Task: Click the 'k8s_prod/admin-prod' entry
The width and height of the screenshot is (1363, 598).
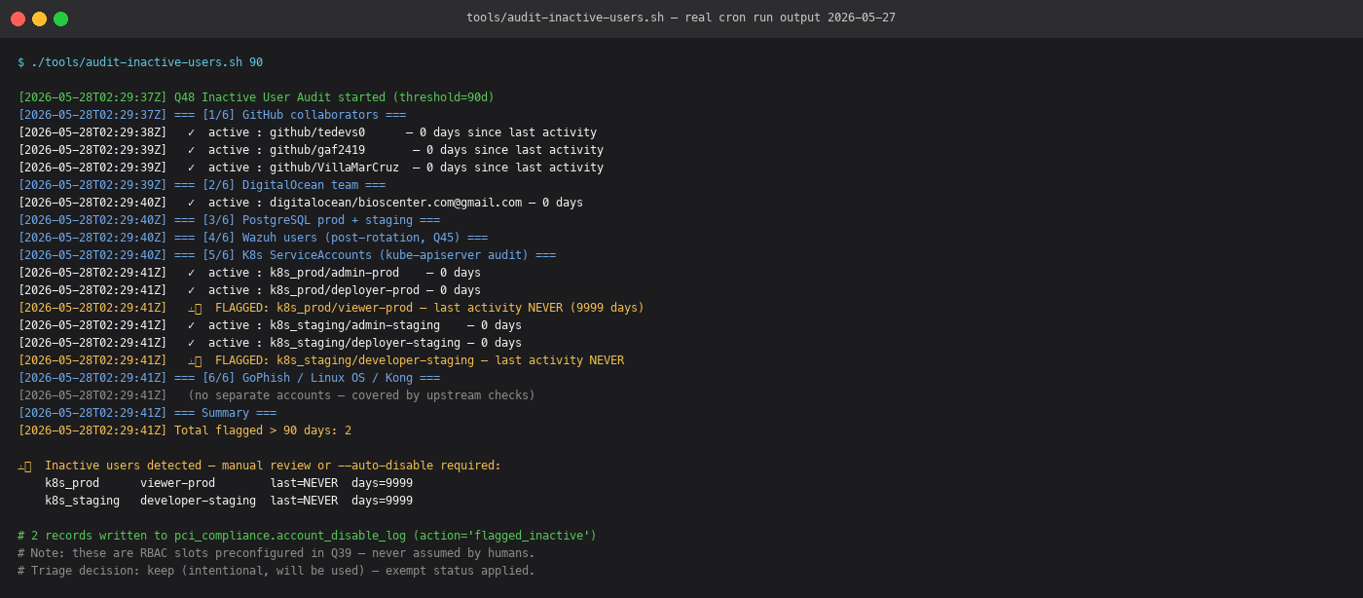Action: pos(334,273)
